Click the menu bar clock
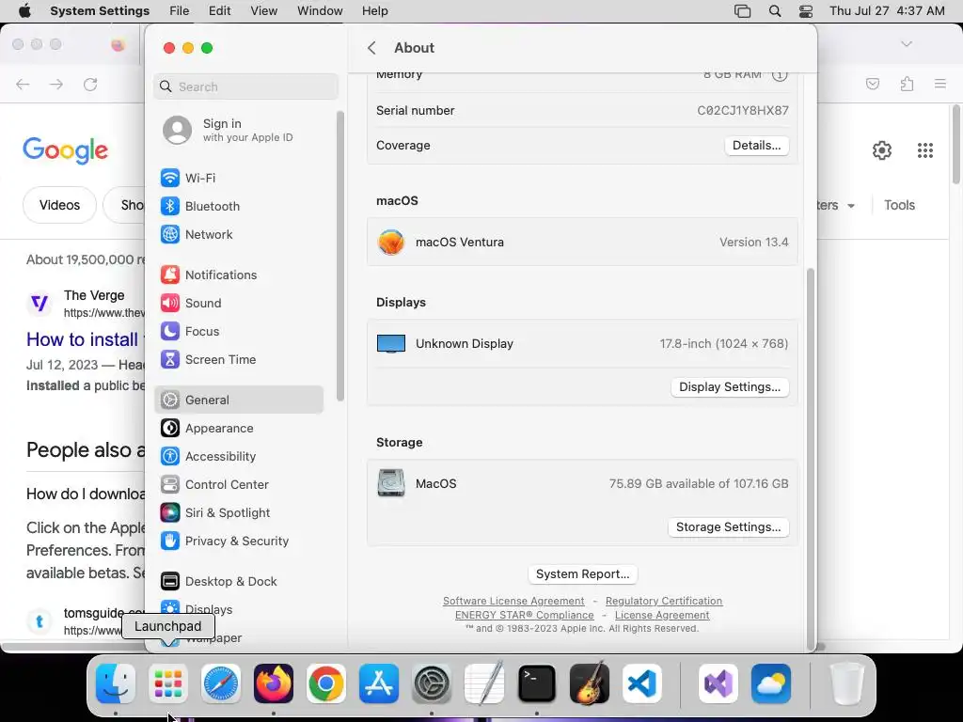Screen dimensions: 963x722 (887, 11)
